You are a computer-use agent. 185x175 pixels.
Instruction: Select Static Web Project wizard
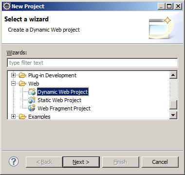click(59, 100)
